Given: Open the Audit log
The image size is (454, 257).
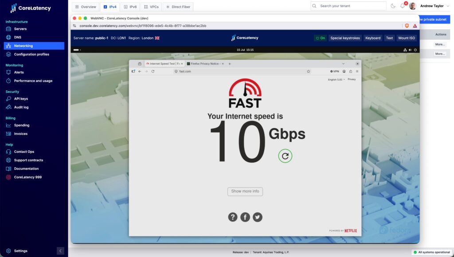Looking at the screenshot, I should [x=21, y=107].
